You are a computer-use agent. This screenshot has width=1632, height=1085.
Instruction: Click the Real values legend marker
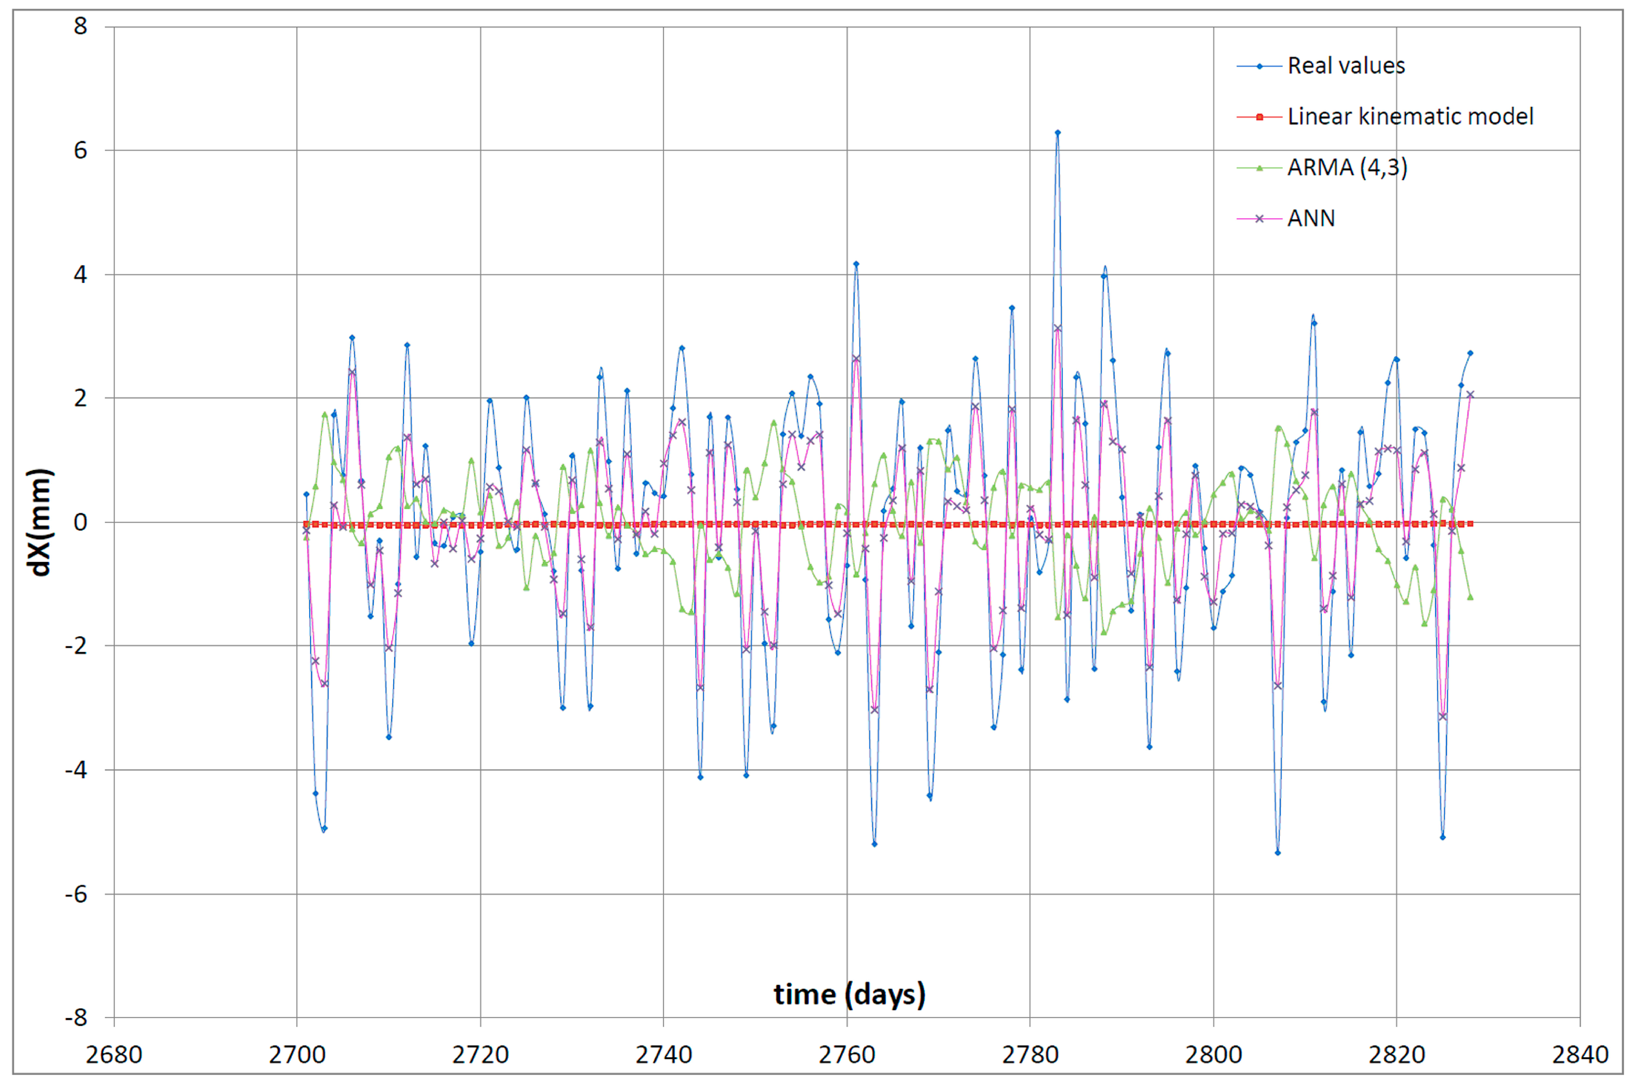tap(1259, 67)
